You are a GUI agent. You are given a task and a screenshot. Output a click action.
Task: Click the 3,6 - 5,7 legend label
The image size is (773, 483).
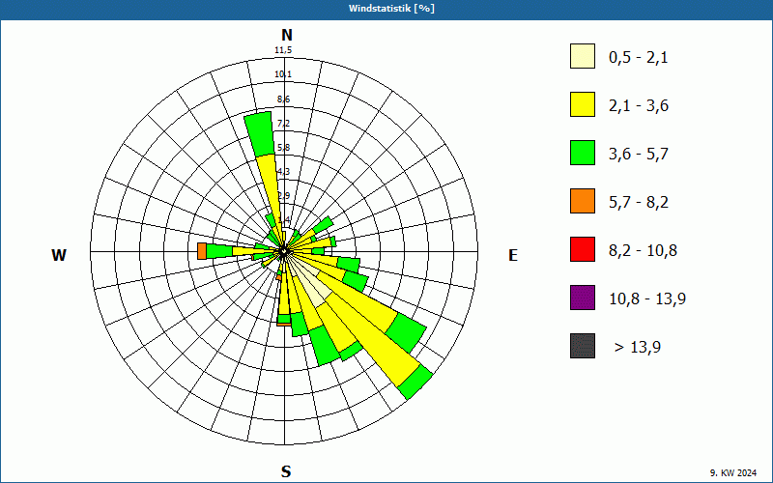[639, 155]
